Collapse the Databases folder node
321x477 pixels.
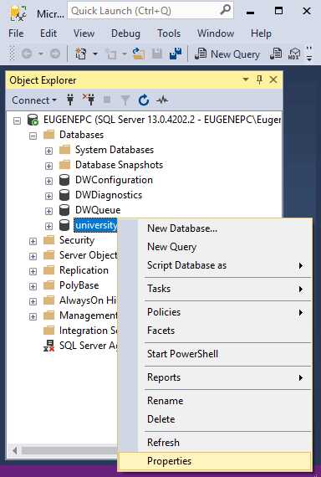pyautogui.click(x=33, y=136)
